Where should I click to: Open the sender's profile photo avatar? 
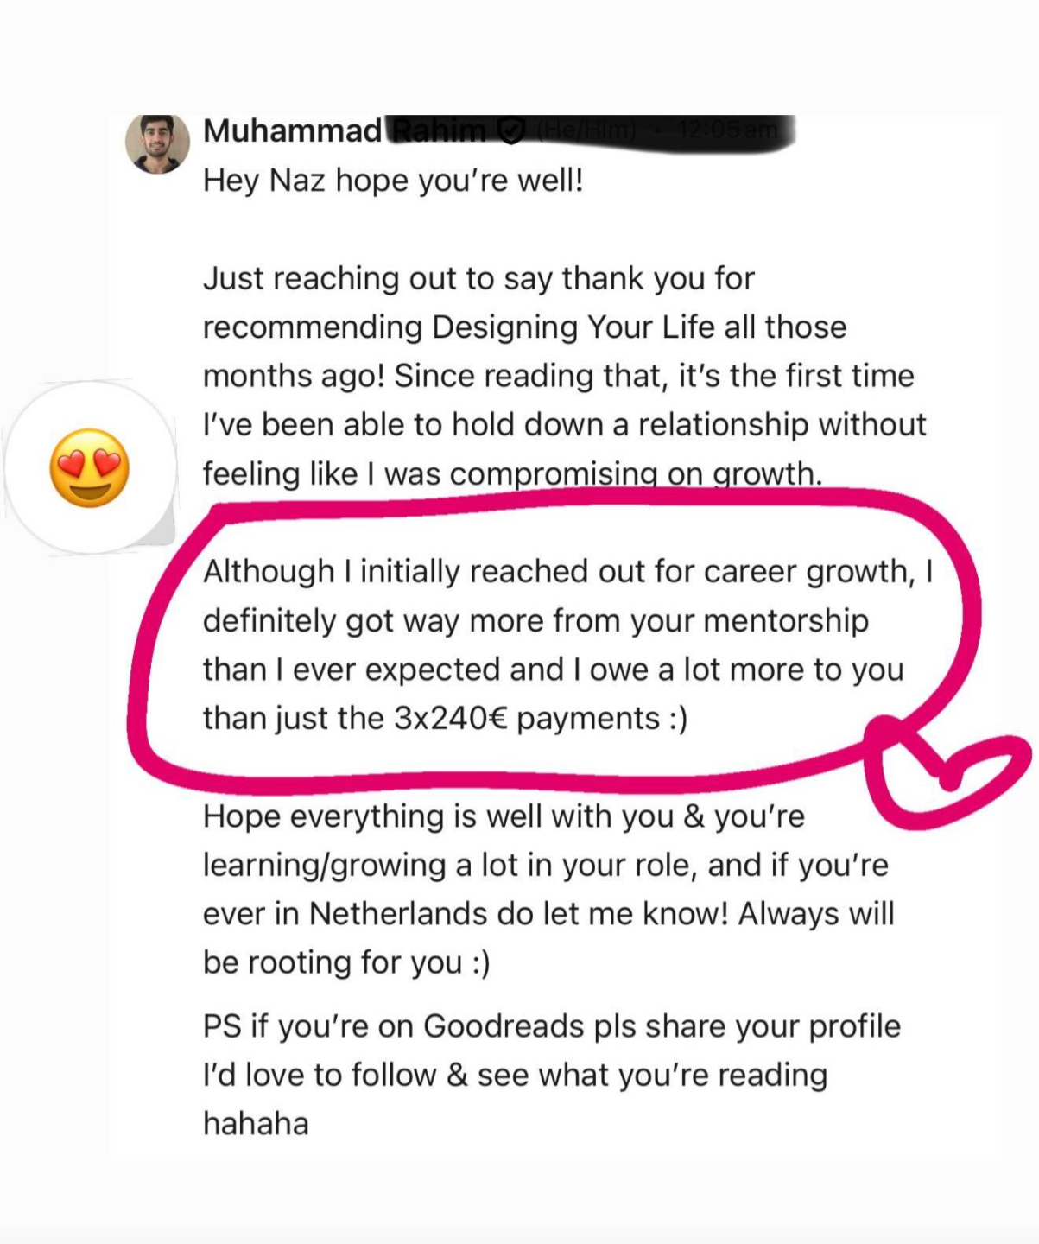pos(157,144)
